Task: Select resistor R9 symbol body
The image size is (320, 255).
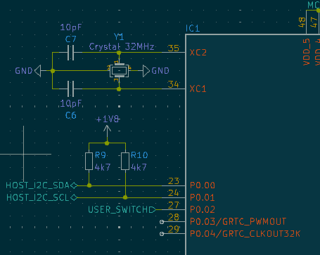Action: [89, 161]
